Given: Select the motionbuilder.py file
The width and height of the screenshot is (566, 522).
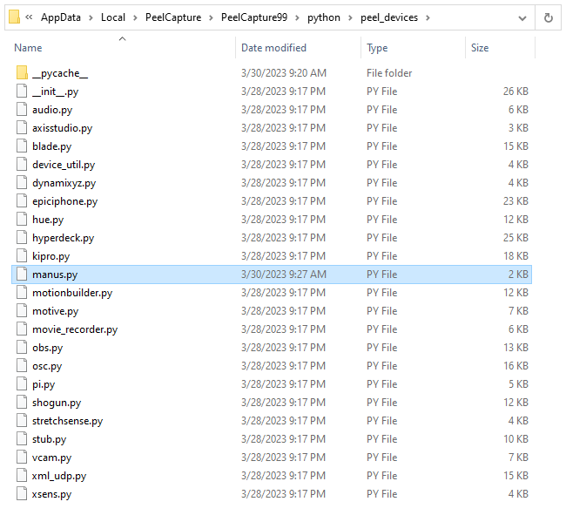Looking at the screenshot, I should (72, 293).
